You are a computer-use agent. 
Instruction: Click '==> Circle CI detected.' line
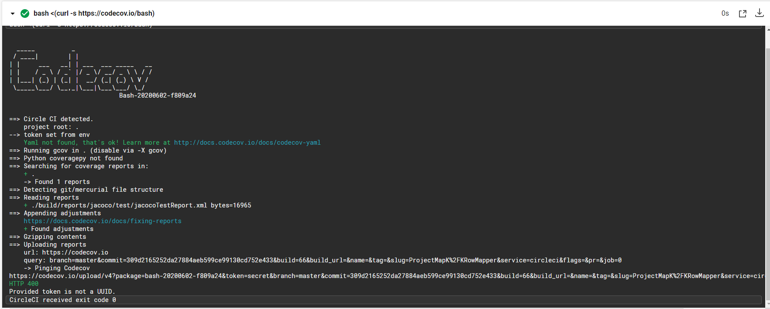pyautogui.click(x=51, y=119)
